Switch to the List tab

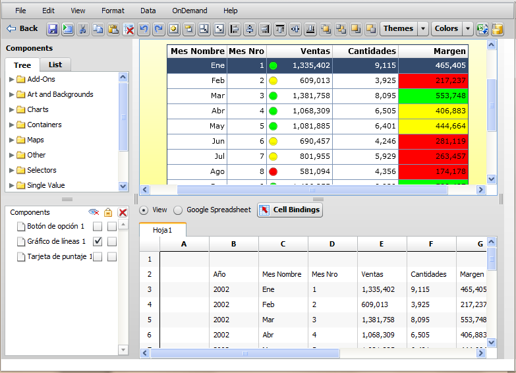click(55, 65)
